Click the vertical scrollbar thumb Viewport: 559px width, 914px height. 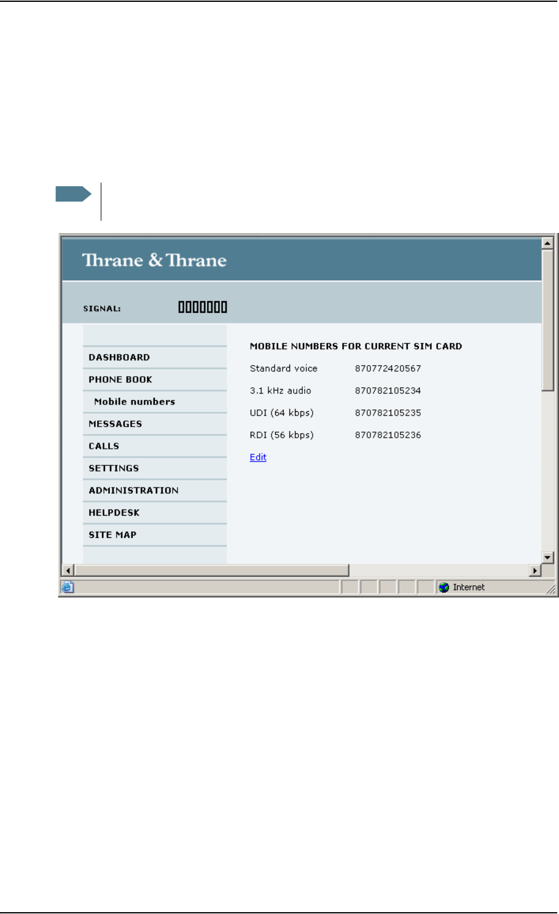coord(548,320)
